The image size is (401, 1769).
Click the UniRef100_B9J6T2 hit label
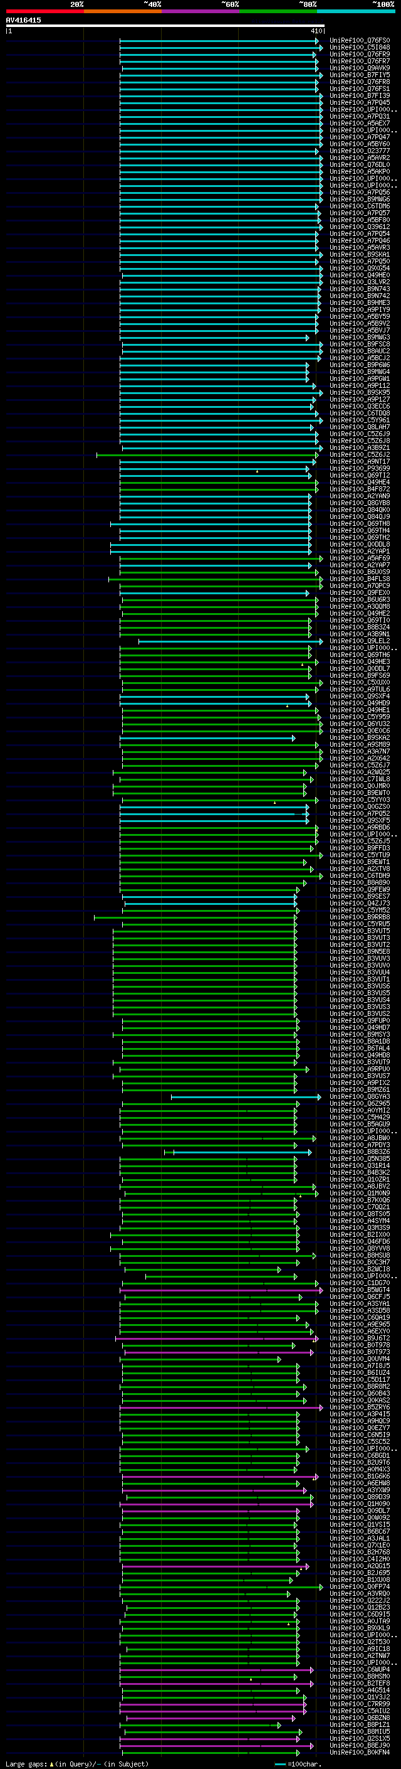360,1338
